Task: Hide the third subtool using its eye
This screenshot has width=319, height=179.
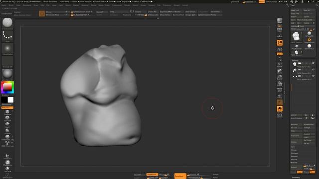Action: coord(313,76)
